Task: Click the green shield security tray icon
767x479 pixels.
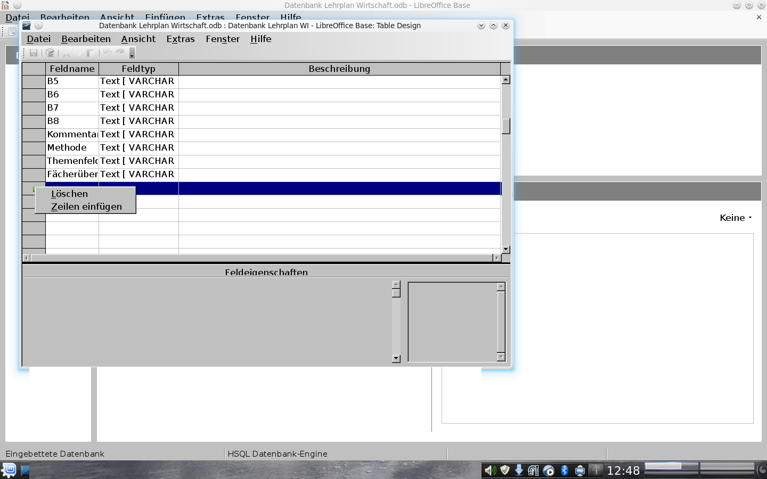Action: tap(504, 470)
